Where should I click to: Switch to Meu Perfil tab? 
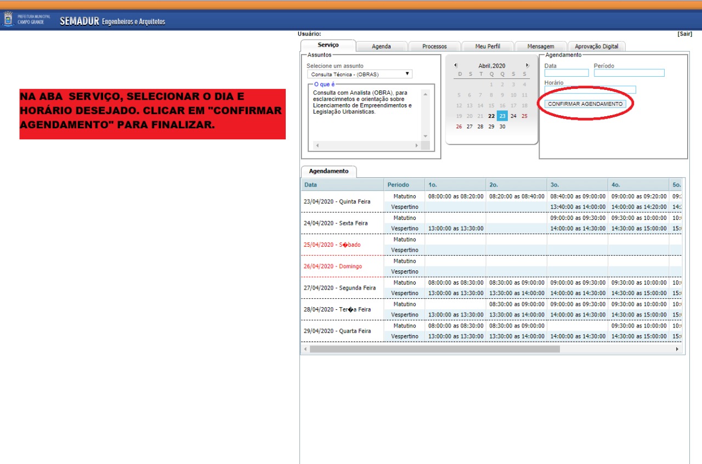pos(488,47)
